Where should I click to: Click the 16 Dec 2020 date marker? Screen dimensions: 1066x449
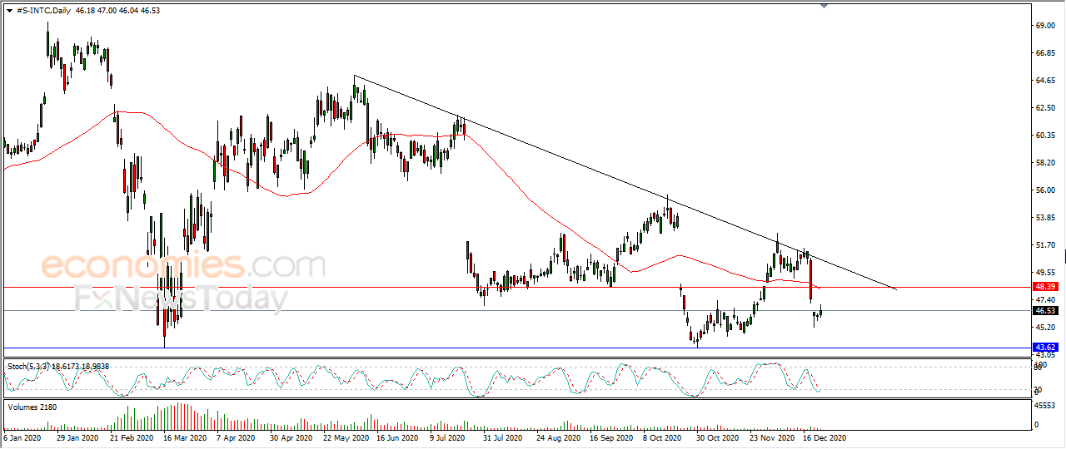click(823, 437)
